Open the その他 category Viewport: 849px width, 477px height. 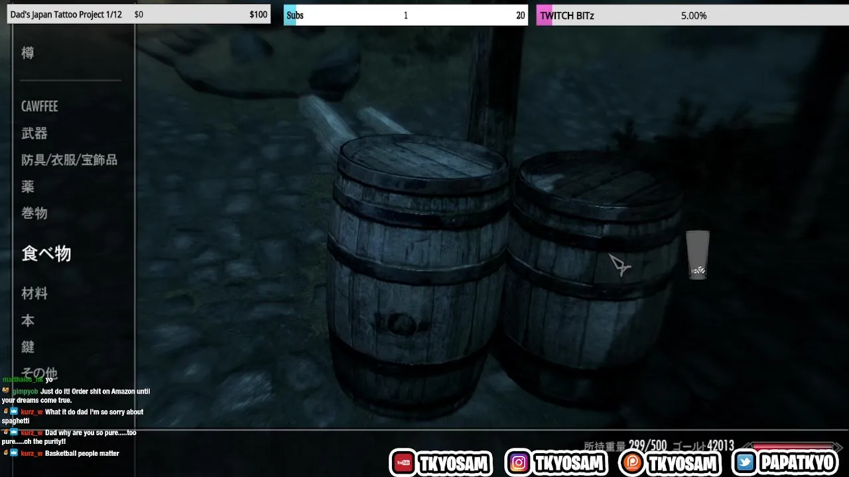click(x=39, y=372)
